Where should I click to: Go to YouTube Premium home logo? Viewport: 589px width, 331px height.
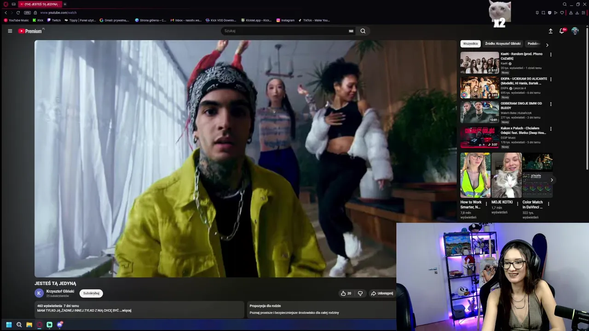point(30,31)
